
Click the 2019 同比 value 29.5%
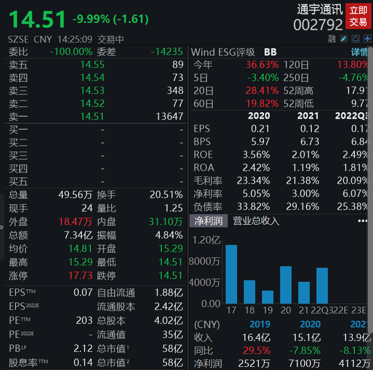[x=256, y=351]
